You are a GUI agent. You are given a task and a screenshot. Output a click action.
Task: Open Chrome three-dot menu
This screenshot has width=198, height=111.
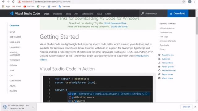pyautogui.click(x=195, y=2)
